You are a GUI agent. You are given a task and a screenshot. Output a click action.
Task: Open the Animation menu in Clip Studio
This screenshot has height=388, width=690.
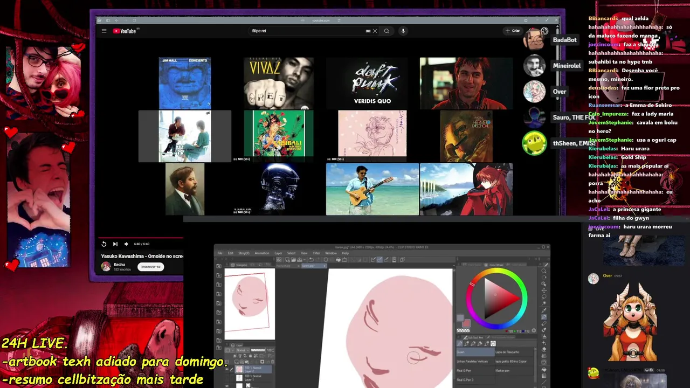pos(262,253)
